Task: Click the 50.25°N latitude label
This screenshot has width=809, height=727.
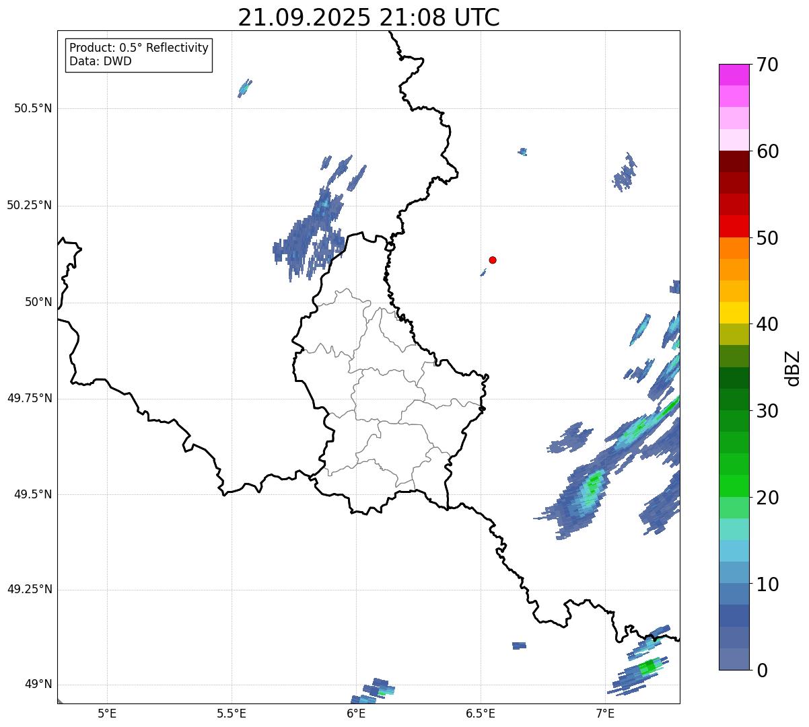Action: click(29, 205)
